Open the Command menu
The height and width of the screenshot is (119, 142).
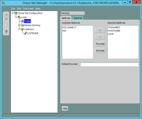tap(28, 9)
